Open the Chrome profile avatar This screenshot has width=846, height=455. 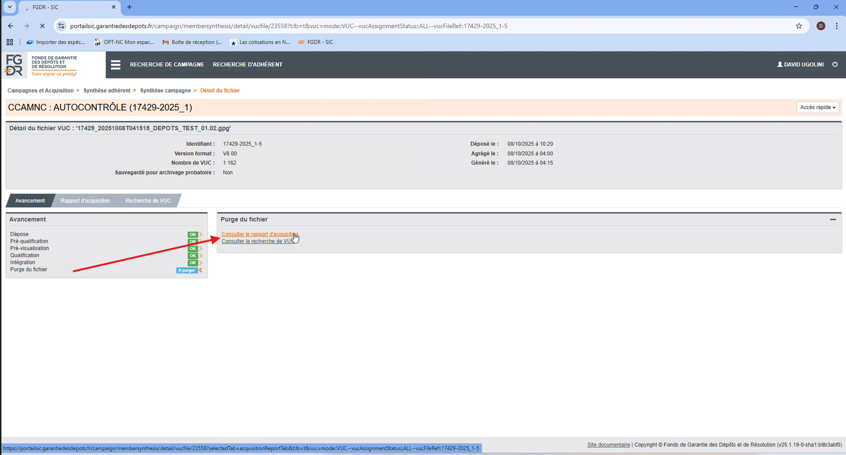pyautogui.click(x=821, y=26)
